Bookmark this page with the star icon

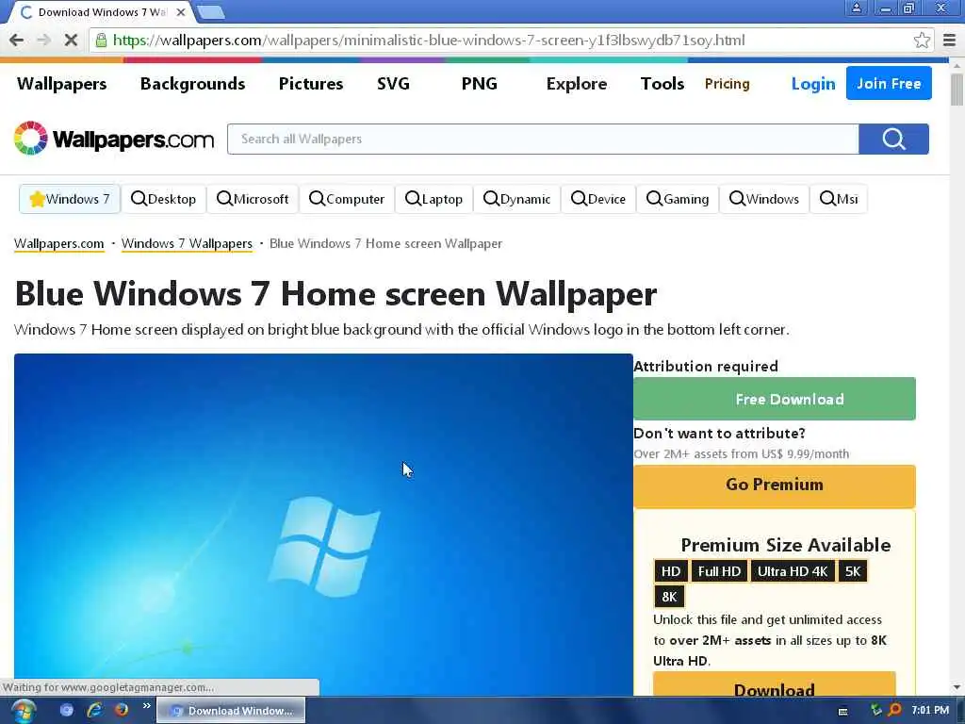(x=922, y=41)
